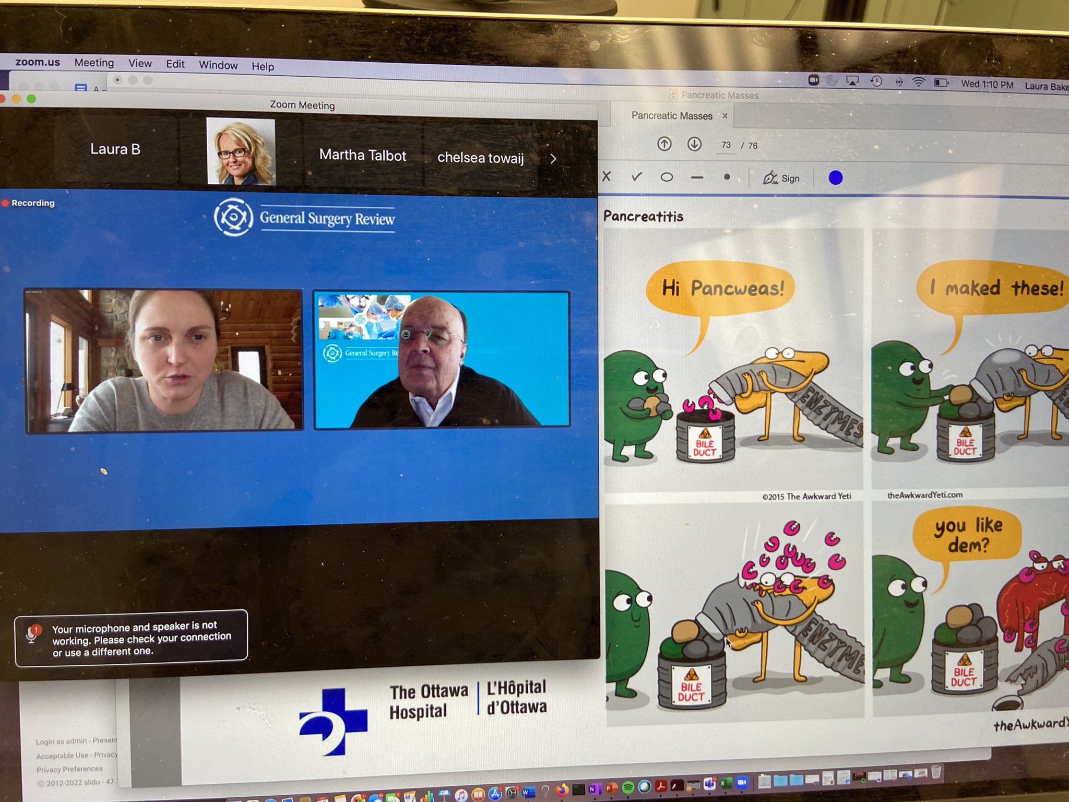Image resolution: width=1069 pixels, height=802 pixels.
Task: Open Spotify from the Dock
Action: point(628,787)
